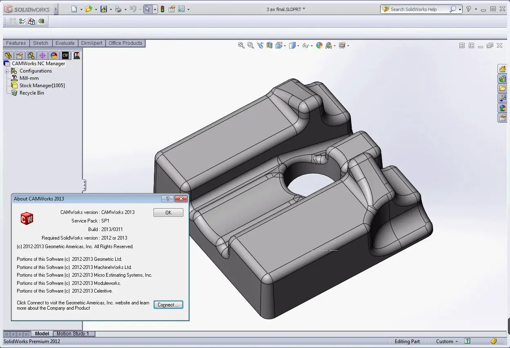Click Zoom to Area icon
Image resolution: width=510 pixels, height=348 pixels.
(x=250, y=45)
